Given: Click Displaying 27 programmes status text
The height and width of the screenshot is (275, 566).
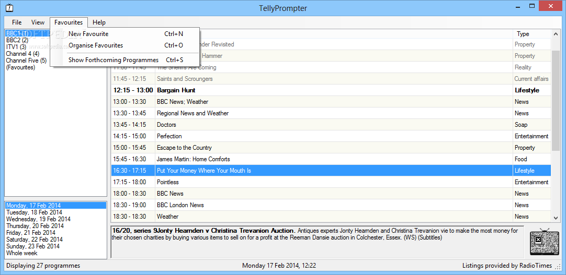Looking at the screenshot, I should [43, 266].
